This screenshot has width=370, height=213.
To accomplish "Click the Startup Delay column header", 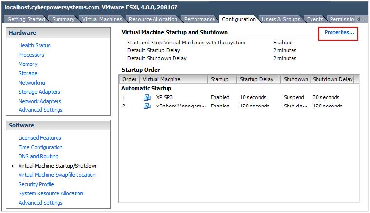I will pyautogui.click(x=259, y=79).
